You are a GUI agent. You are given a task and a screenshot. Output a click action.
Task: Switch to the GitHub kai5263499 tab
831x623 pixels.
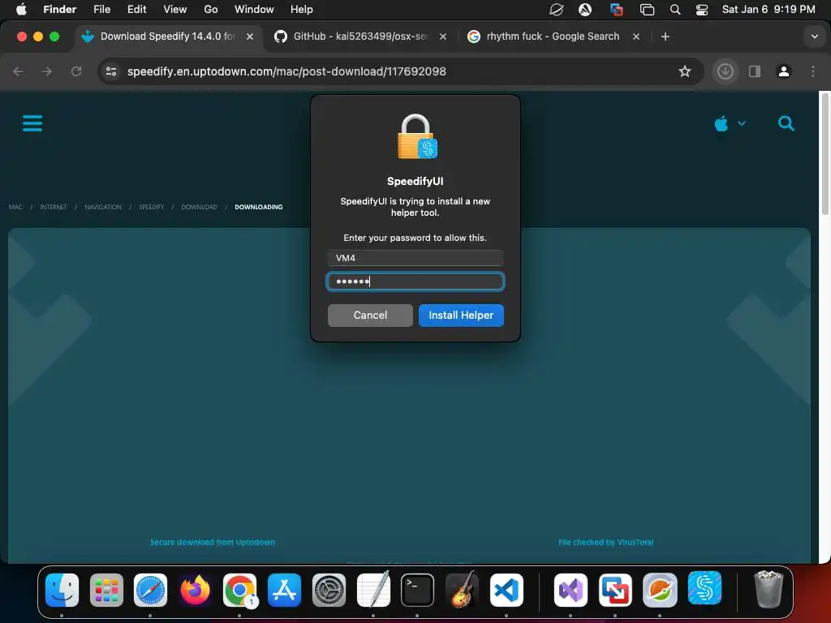point(360,37)
